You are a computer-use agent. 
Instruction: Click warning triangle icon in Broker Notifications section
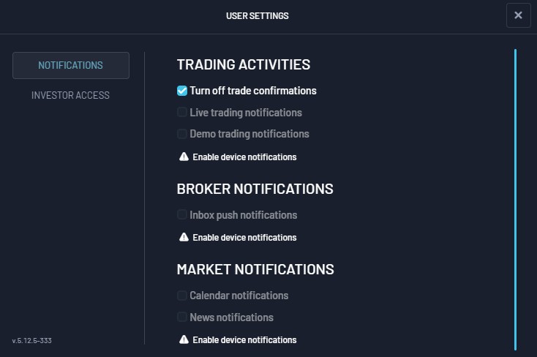184,237
